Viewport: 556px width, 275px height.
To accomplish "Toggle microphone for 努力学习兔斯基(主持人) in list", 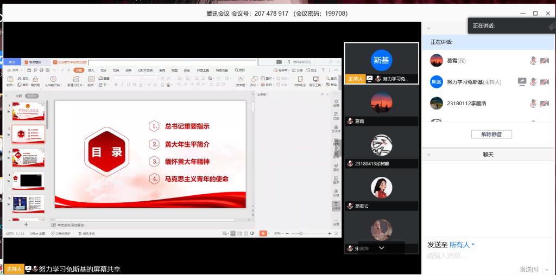I will pyautogui.click(x=533, y=82).
